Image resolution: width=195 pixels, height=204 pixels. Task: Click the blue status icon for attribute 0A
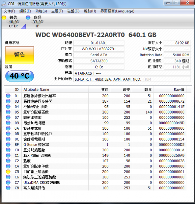8,128
